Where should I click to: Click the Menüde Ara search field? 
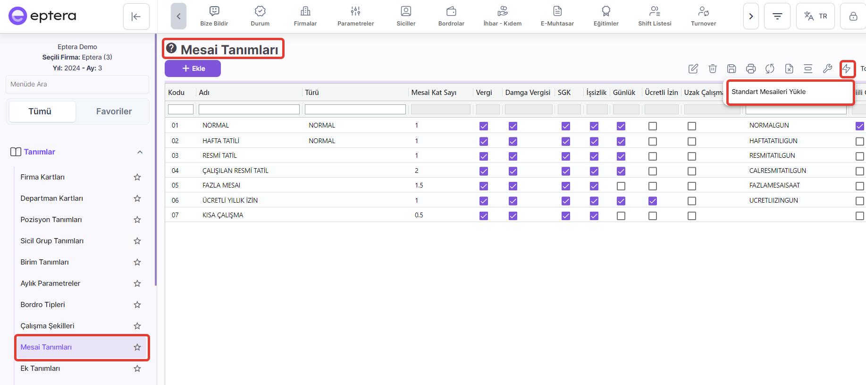click(x=77, y=84)
